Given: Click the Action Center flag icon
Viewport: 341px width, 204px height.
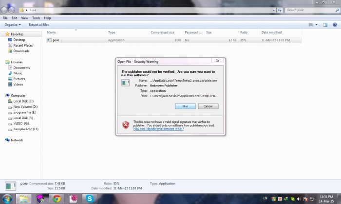Looking at the screenshot, I should click(305, 199).
